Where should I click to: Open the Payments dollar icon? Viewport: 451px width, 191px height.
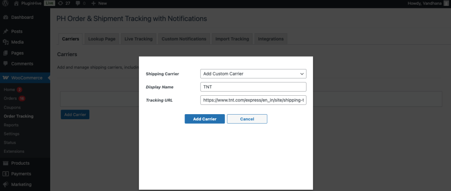pos(6,174)
